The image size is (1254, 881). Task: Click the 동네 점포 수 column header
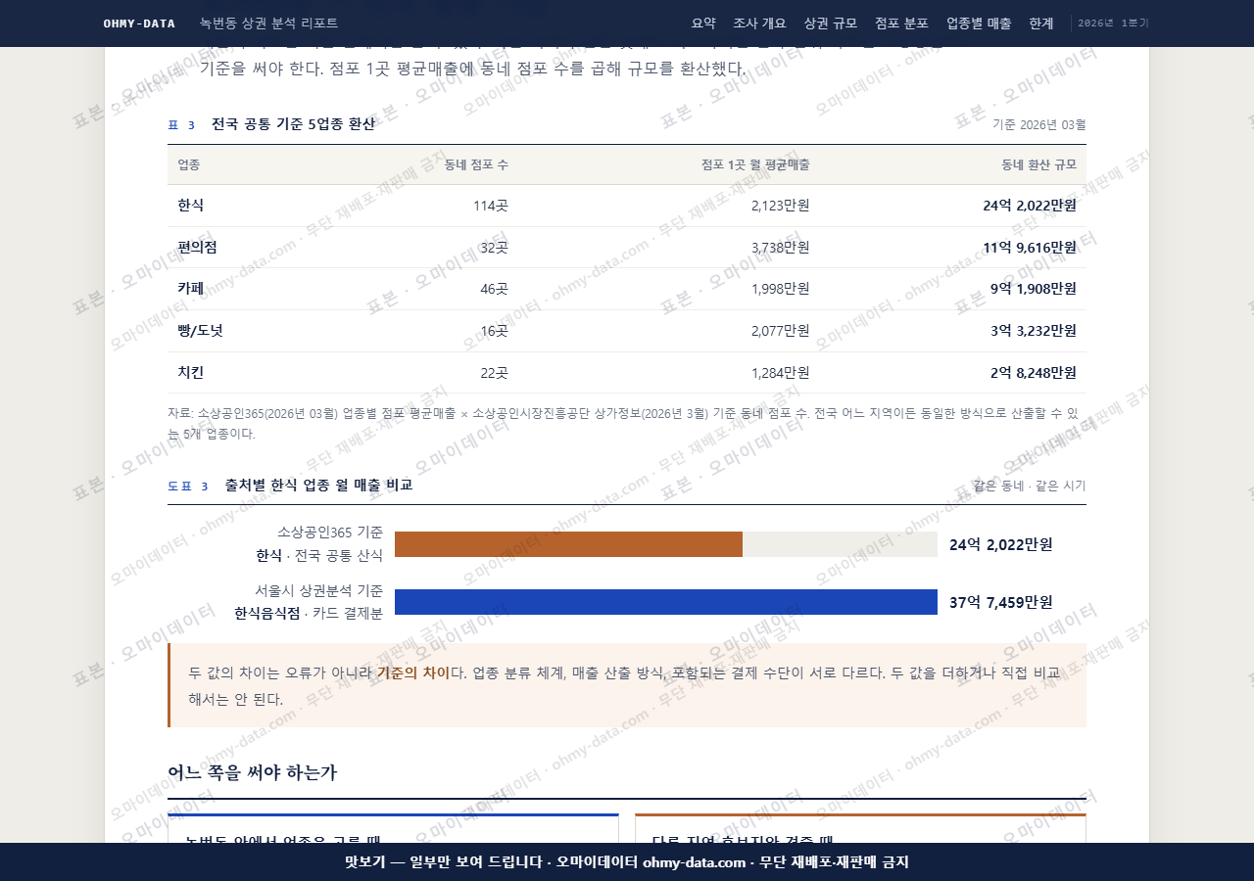click(476, 164)
